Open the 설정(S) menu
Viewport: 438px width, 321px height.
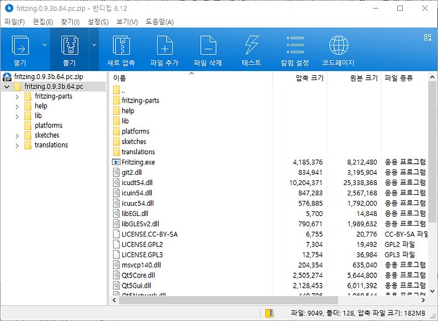click(98, 22)
